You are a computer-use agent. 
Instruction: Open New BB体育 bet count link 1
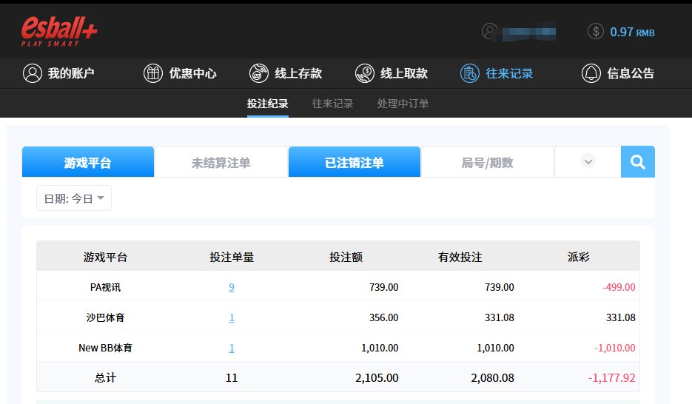coord(232,348)
